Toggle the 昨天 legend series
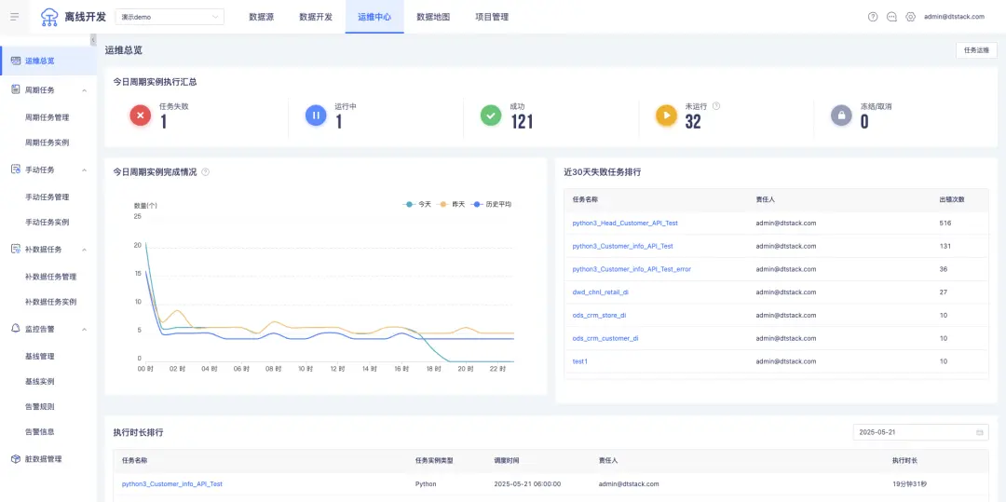This screenshot has height=502, width=1006. (x=451, y=204)
